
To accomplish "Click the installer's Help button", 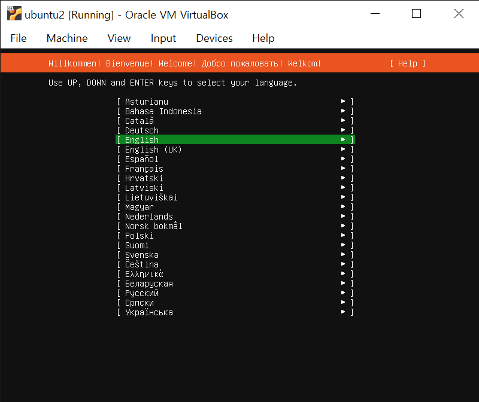I will pyautogui.click(x=407, y=63).
